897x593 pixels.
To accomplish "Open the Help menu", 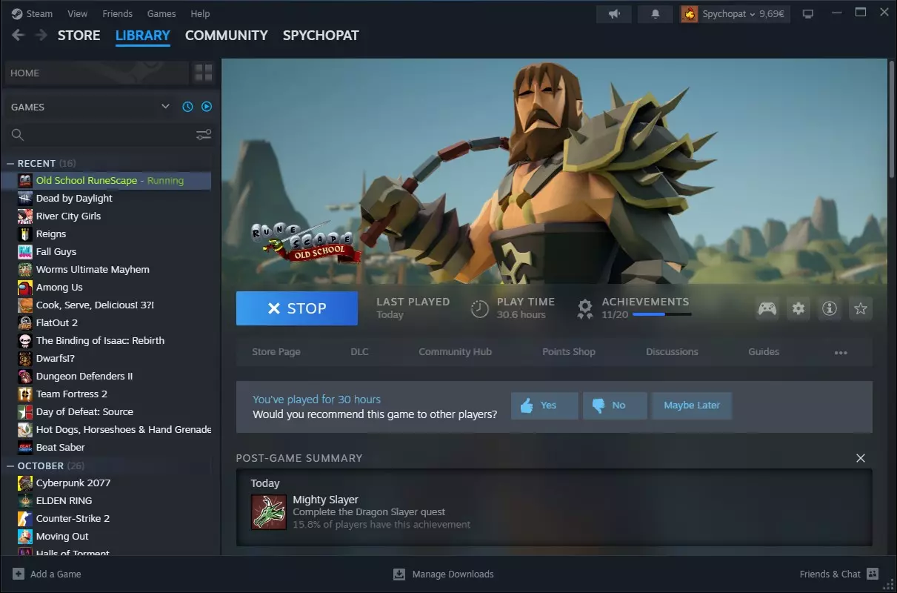I will point(200,14).
